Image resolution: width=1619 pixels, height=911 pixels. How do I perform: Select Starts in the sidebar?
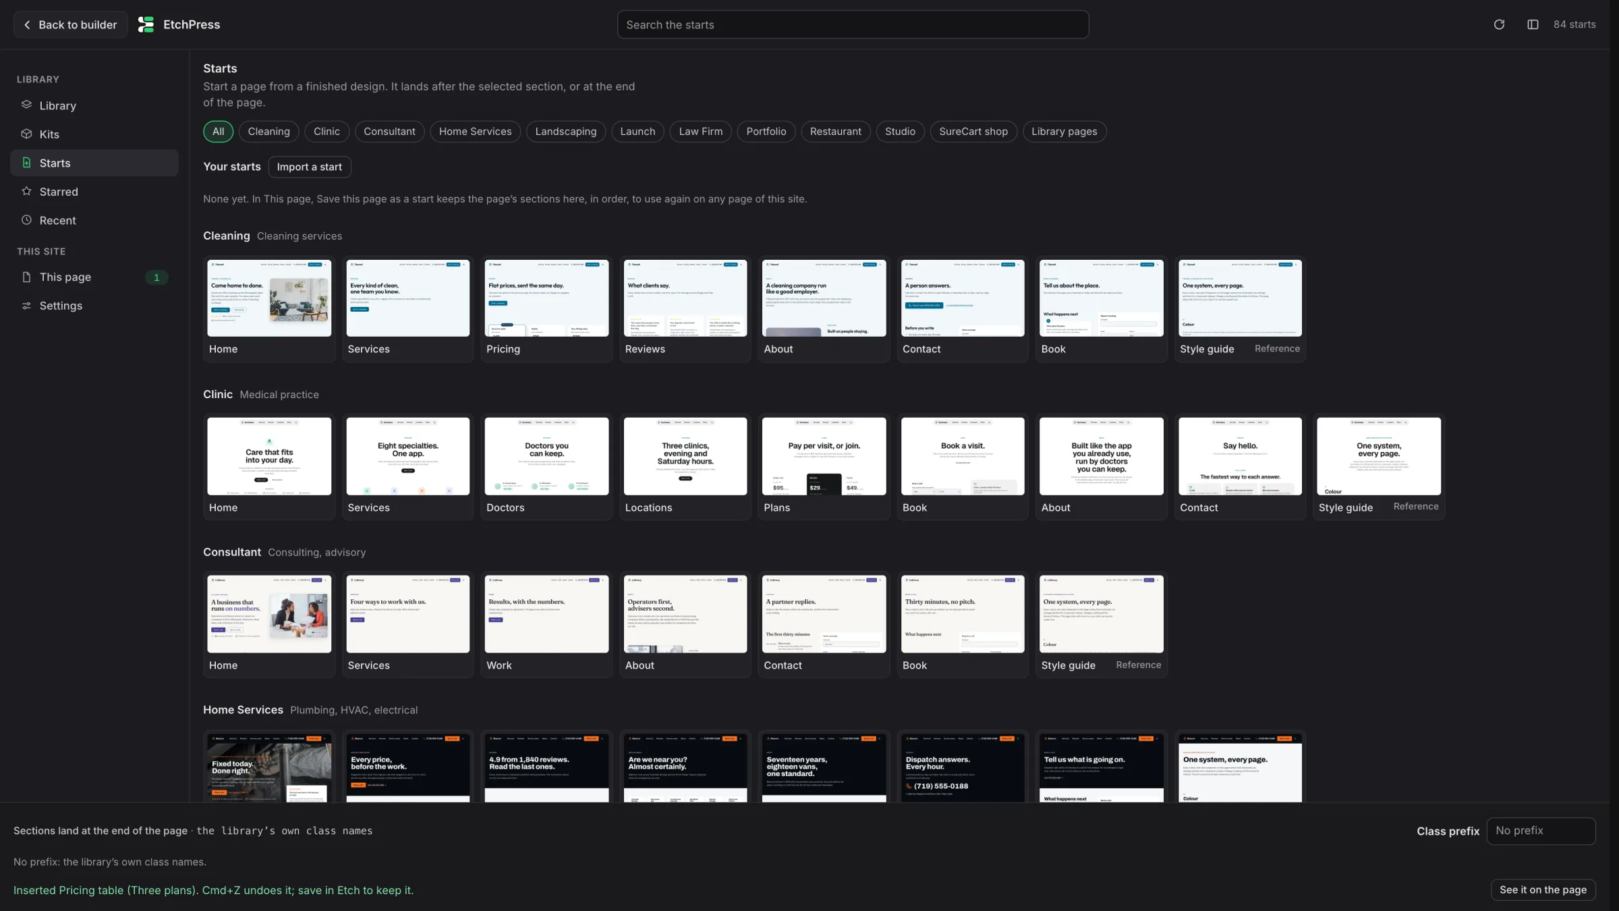pos(94,163)
